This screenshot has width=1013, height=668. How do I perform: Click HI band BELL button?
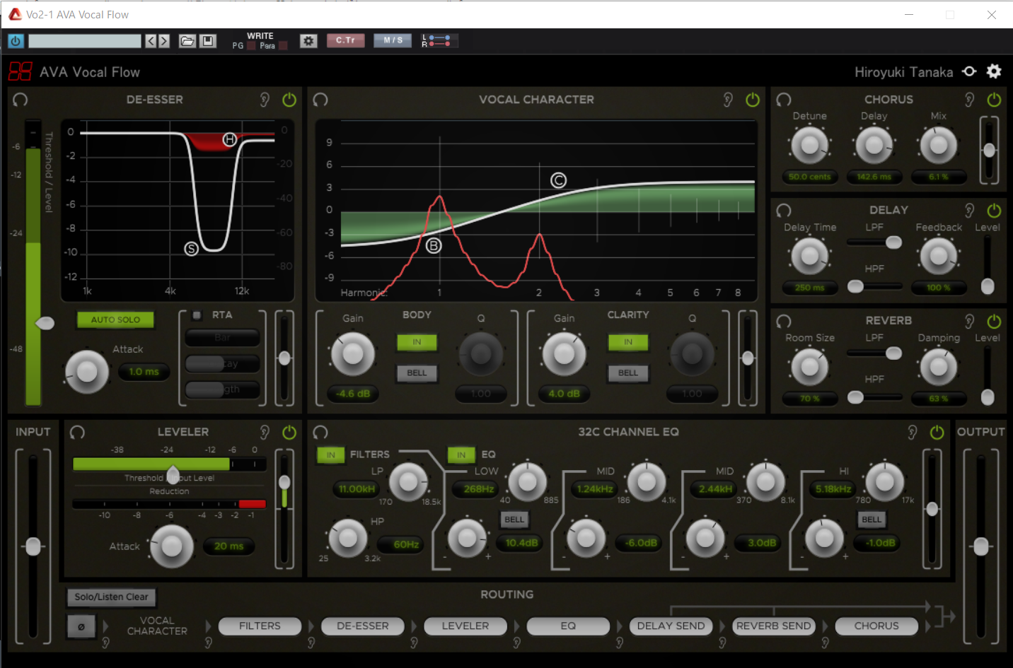pyautogui.click(x=872, y=520)
